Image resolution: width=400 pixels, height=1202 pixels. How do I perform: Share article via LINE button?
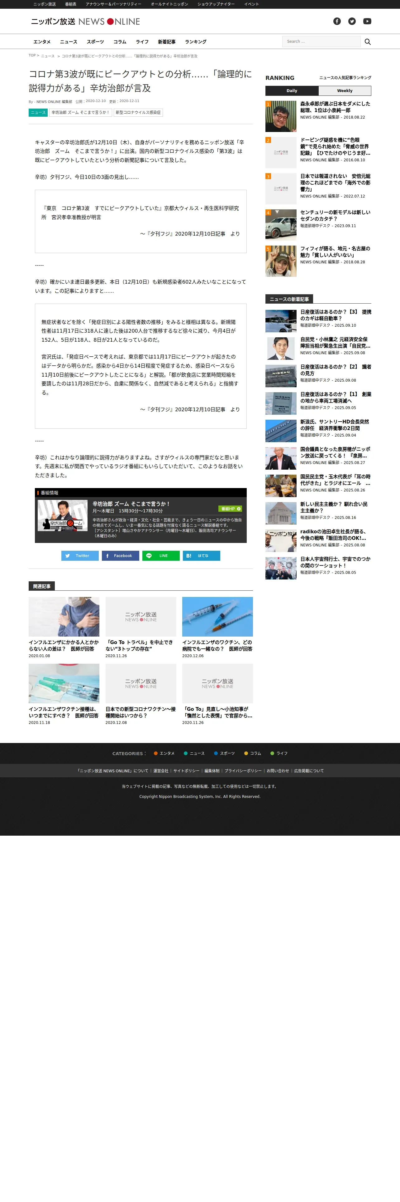pyautogui.click(x=161, y=556)
